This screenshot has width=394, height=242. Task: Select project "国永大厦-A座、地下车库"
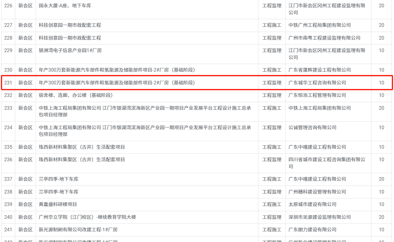coord(65,6)
